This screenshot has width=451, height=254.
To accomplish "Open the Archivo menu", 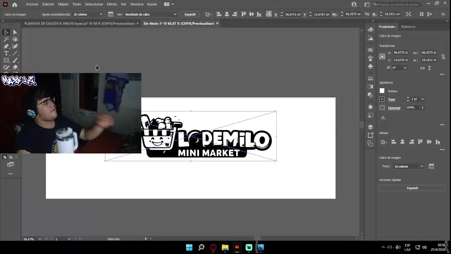I will click(32, 4).
